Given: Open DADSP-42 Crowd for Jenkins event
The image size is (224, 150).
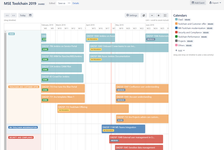Looking at the screenshot, I should point(62,78).
